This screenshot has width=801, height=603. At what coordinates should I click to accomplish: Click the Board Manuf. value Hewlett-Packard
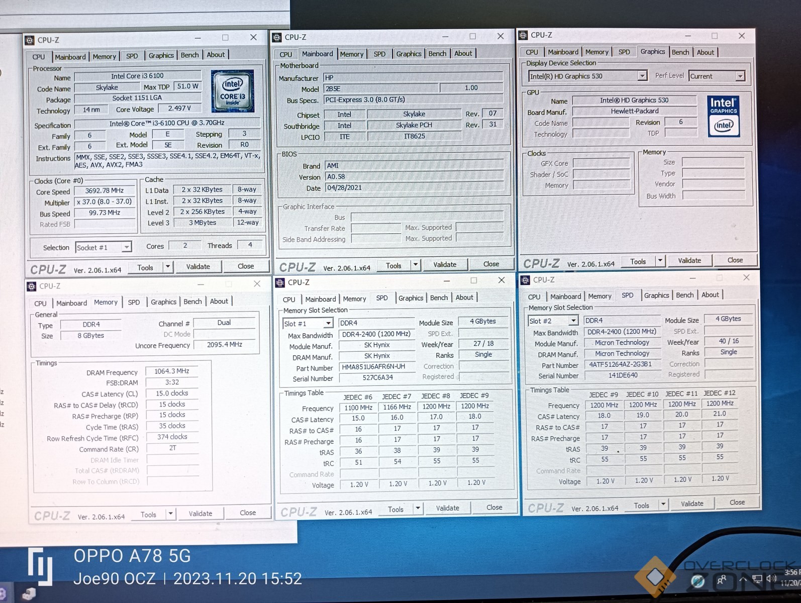click(x=635, y=111)
